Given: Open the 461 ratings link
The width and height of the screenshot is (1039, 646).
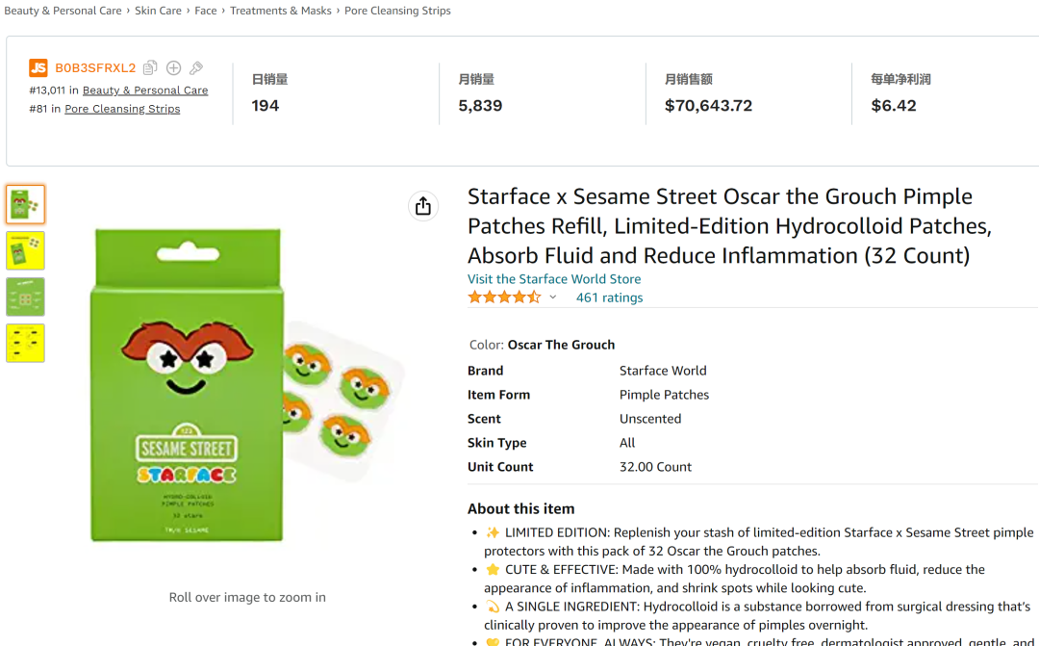Looking at the screenshot, I should pos(609,297).
